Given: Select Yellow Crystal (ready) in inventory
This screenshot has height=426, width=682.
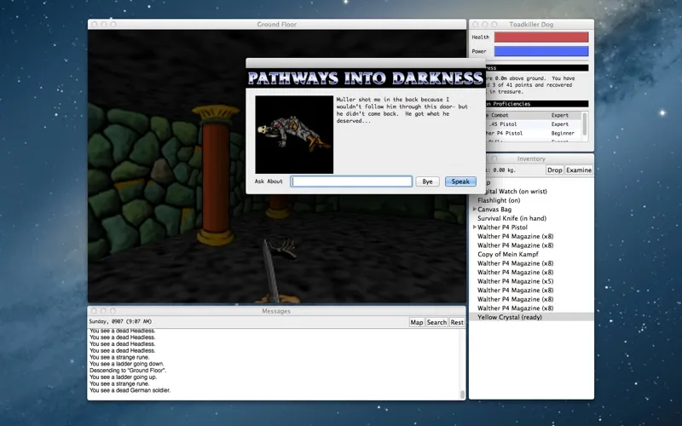Looking at the screenshot, I should tap(510, 317).
